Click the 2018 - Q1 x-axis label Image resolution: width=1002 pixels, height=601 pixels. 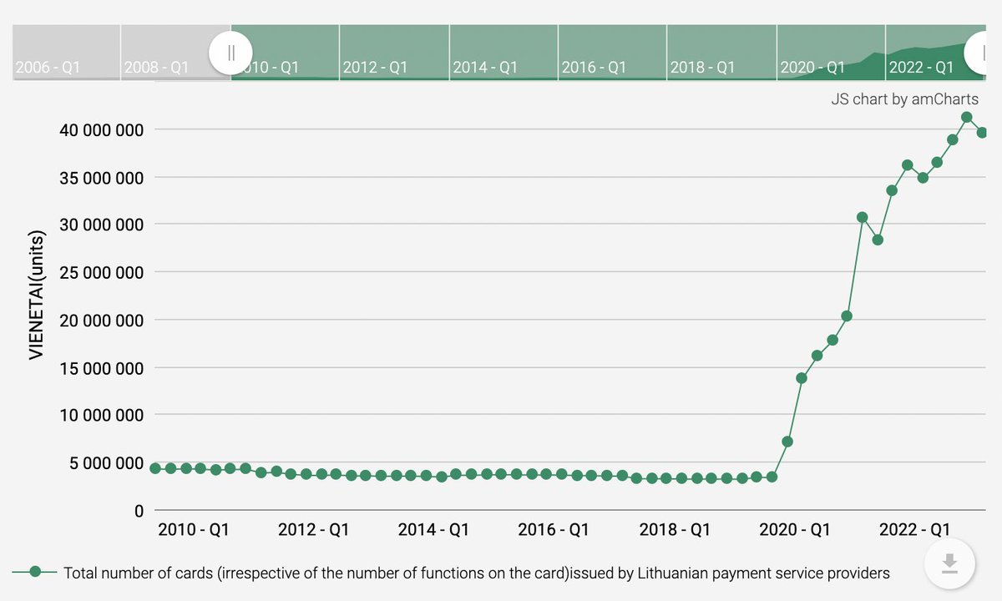coord(674,529)
